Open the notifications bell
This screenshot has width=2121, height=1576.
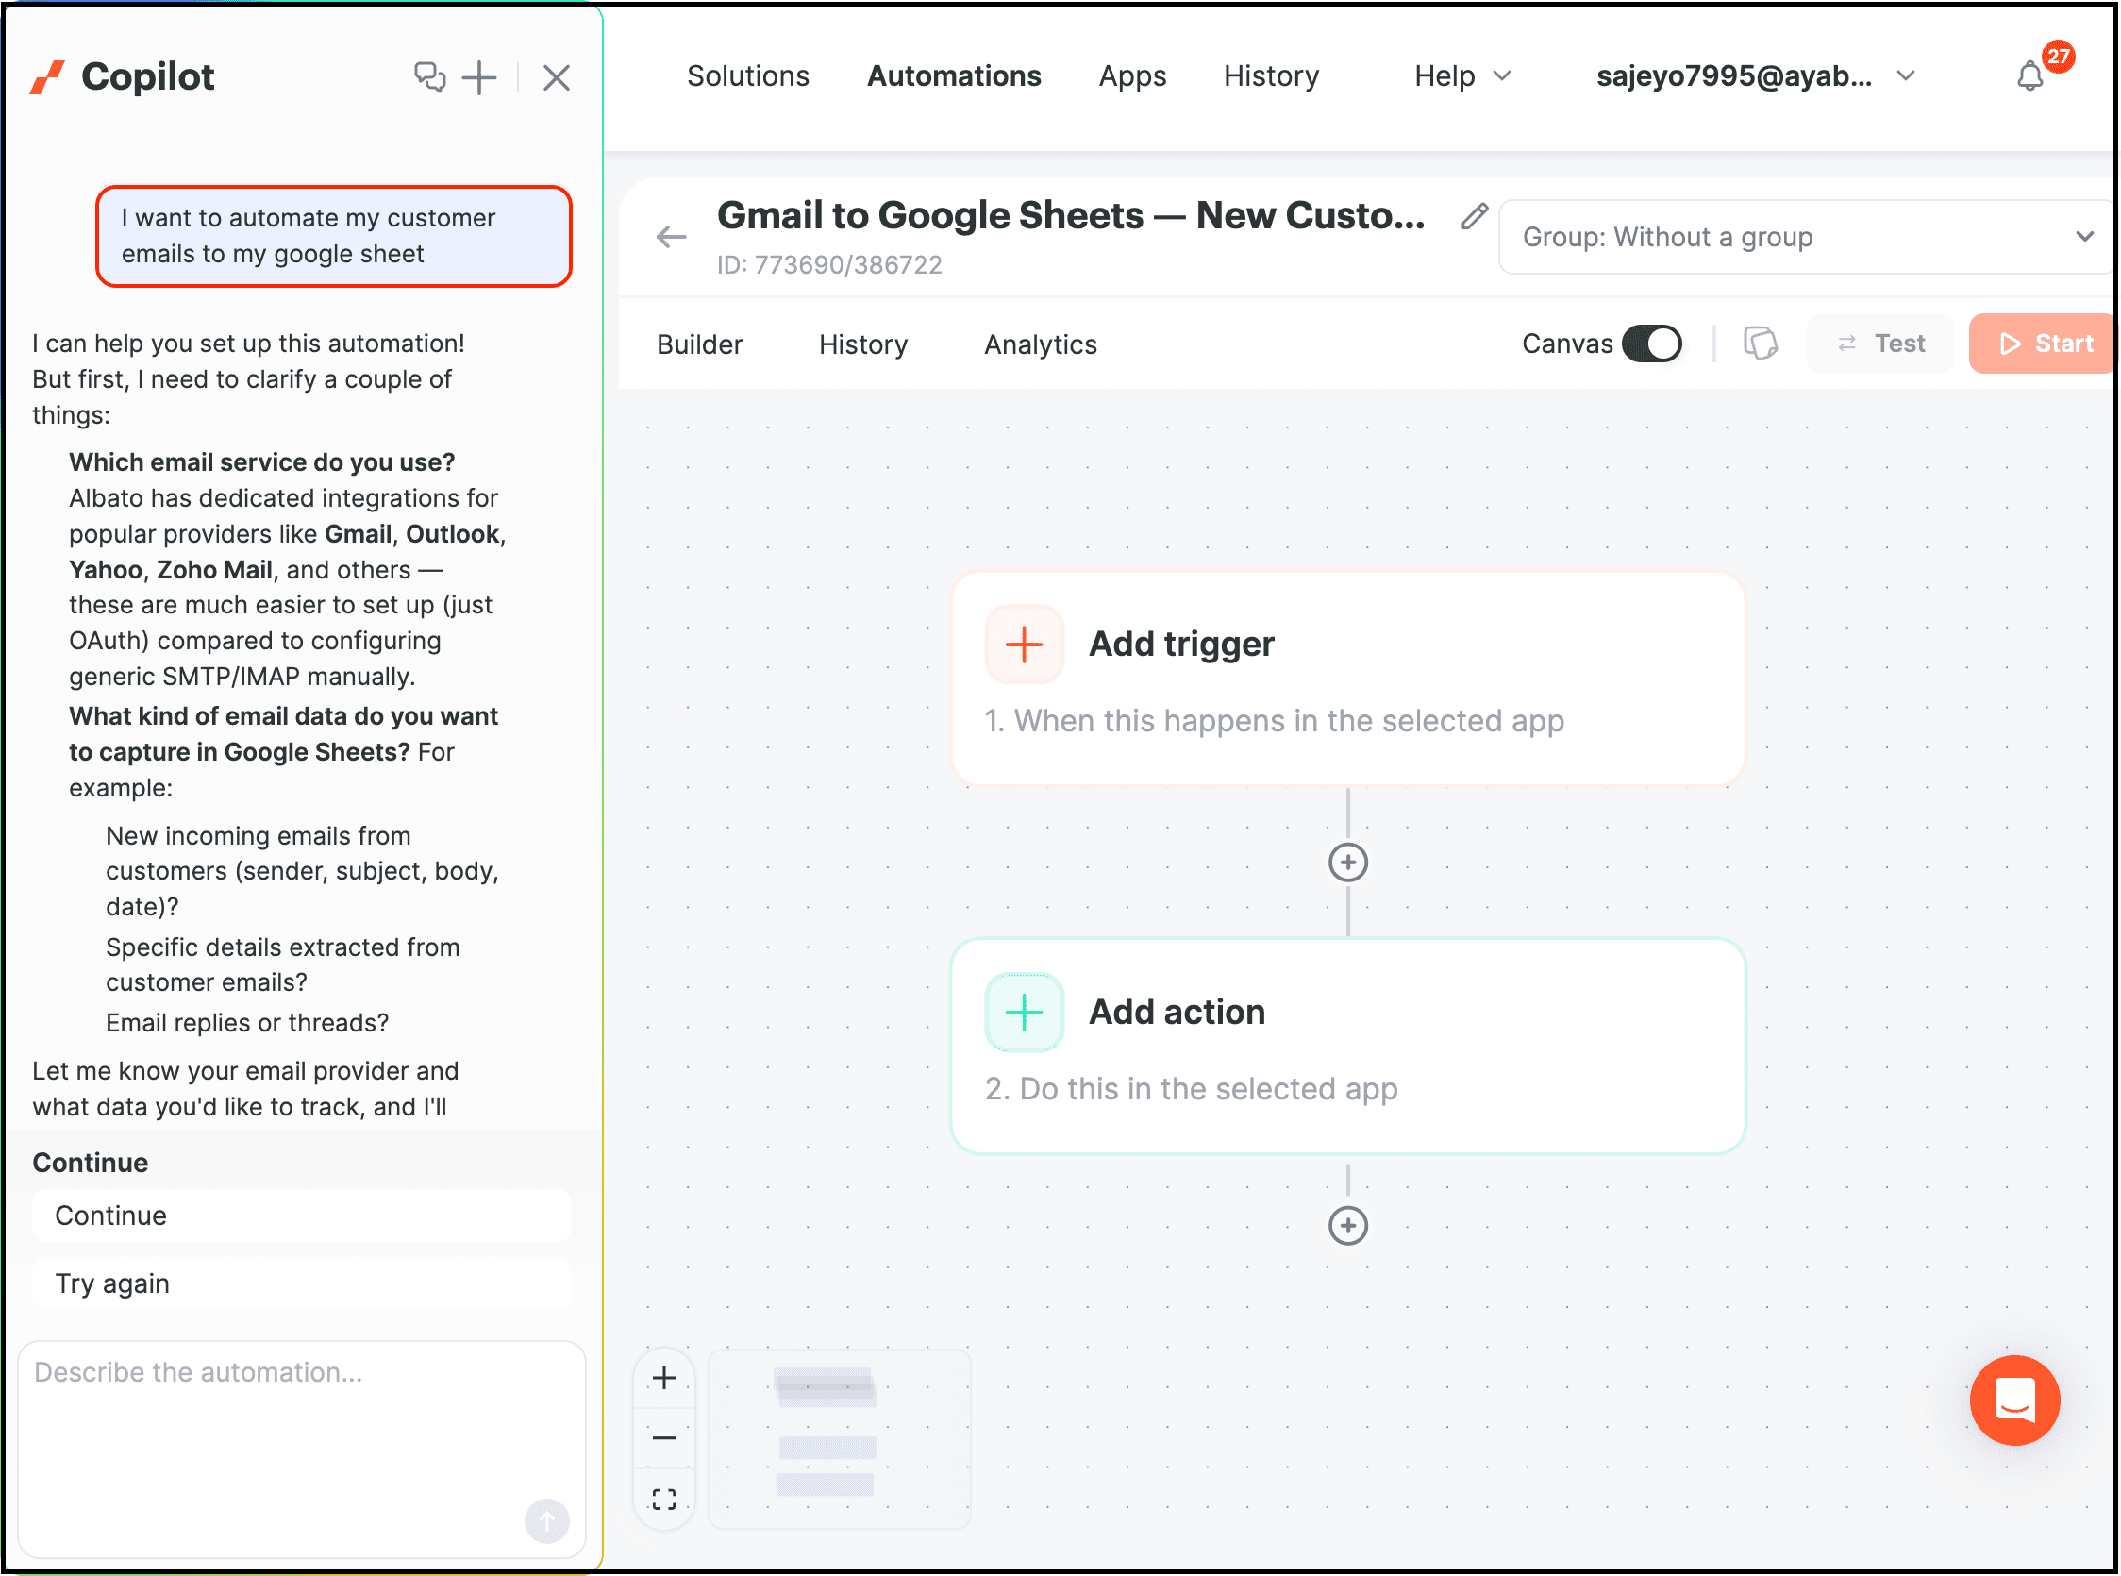click(2030, 76)
